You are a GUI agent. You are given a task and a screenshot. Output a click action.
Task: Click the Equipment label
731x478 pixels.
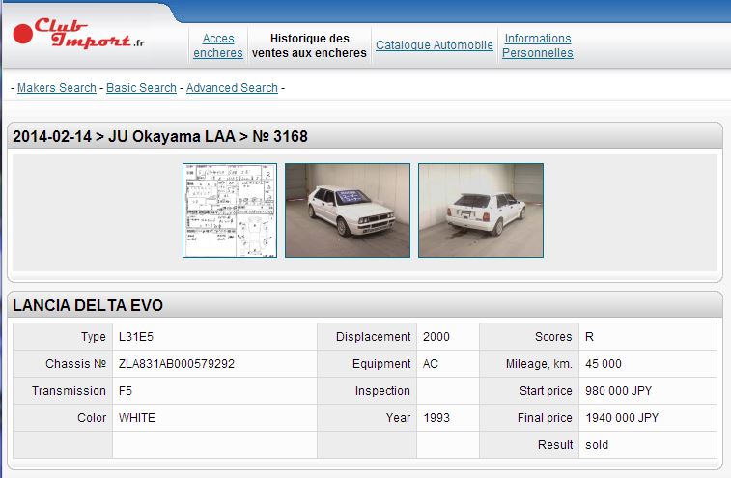(381, 364)
